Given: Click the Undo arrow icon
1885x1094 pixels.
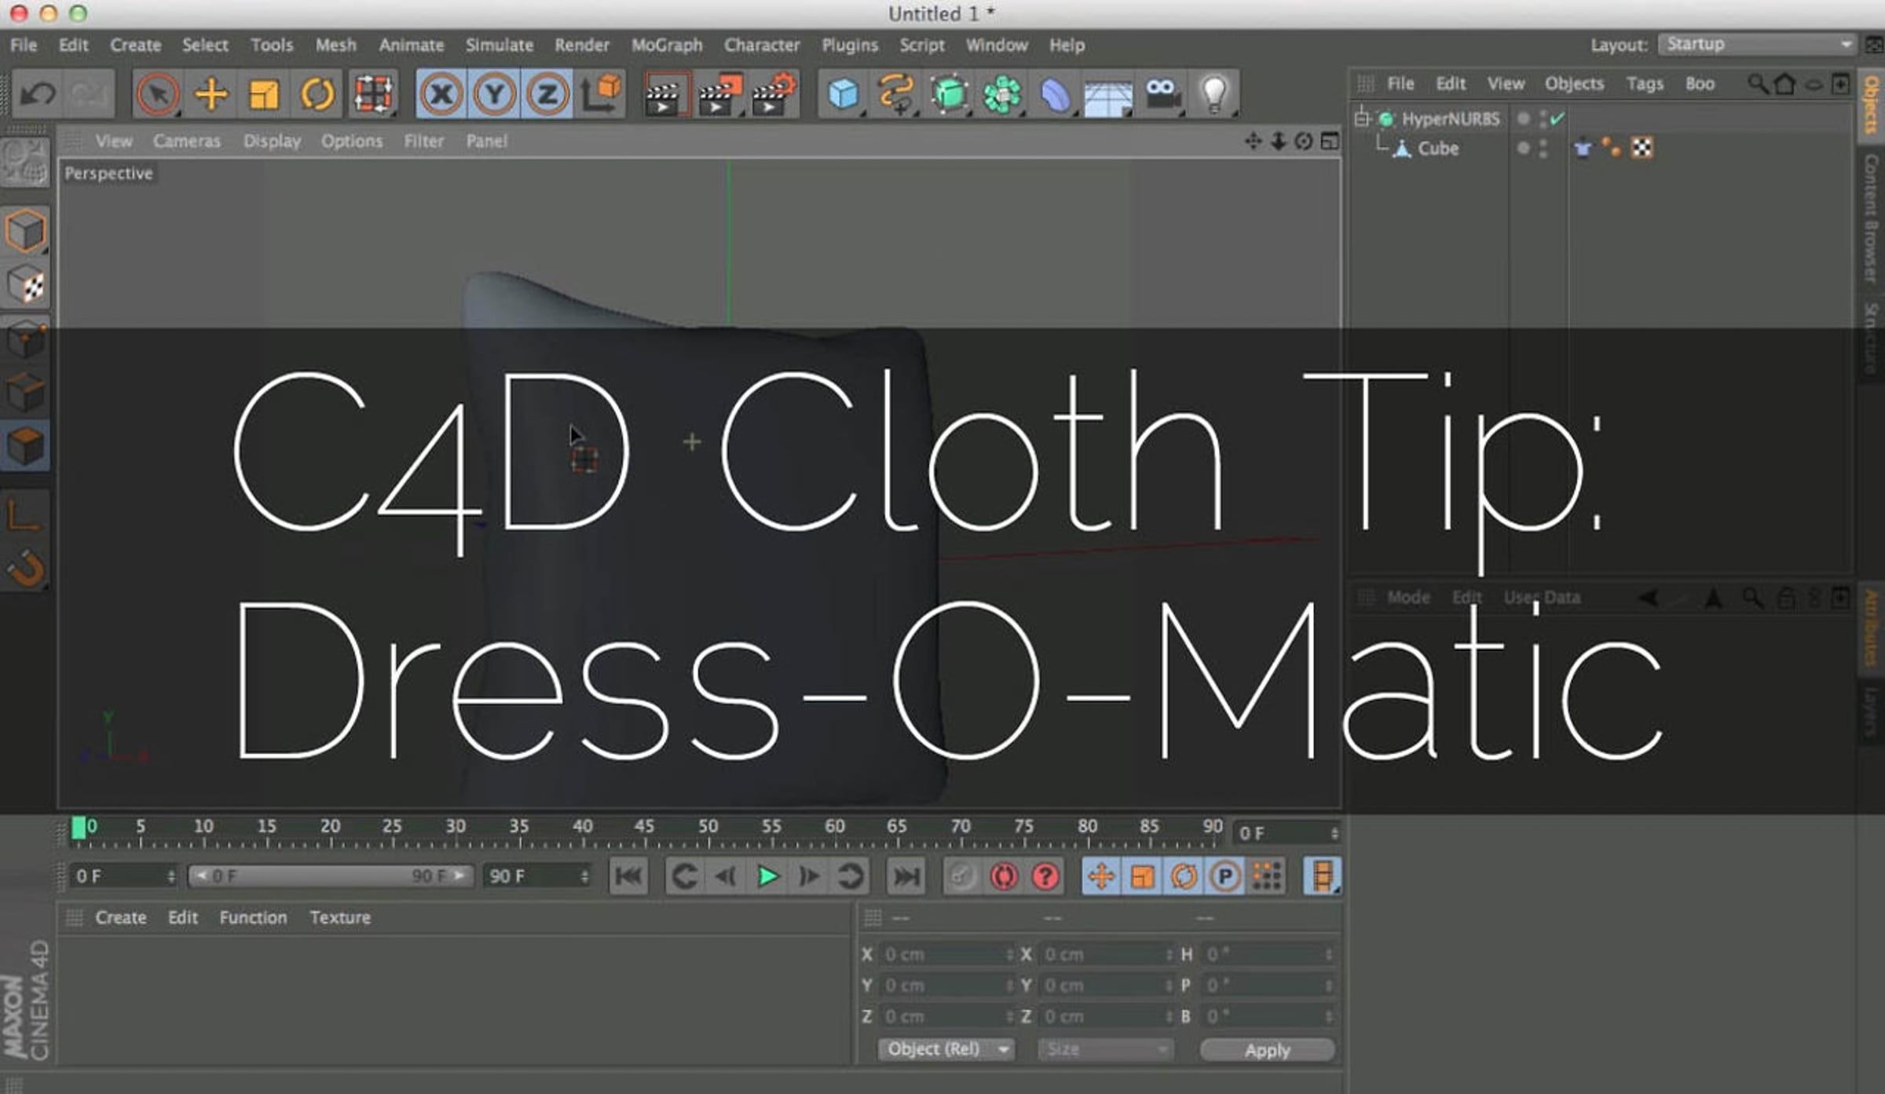Looking at the screenshot, I should [37, 94].
